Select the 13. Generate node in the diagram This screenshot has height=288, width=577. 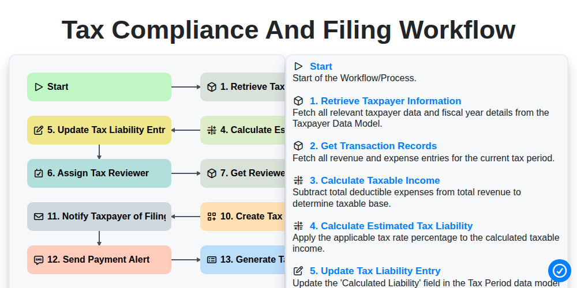(x=242, y=260)
